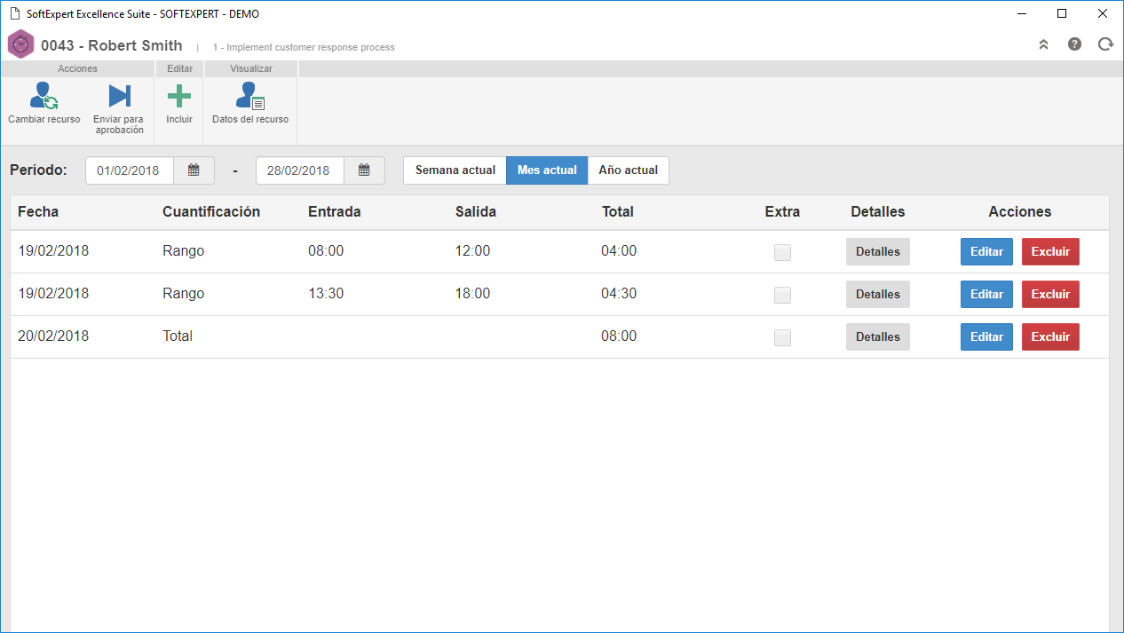Select Semana actual period filter

tap(455, 170)
